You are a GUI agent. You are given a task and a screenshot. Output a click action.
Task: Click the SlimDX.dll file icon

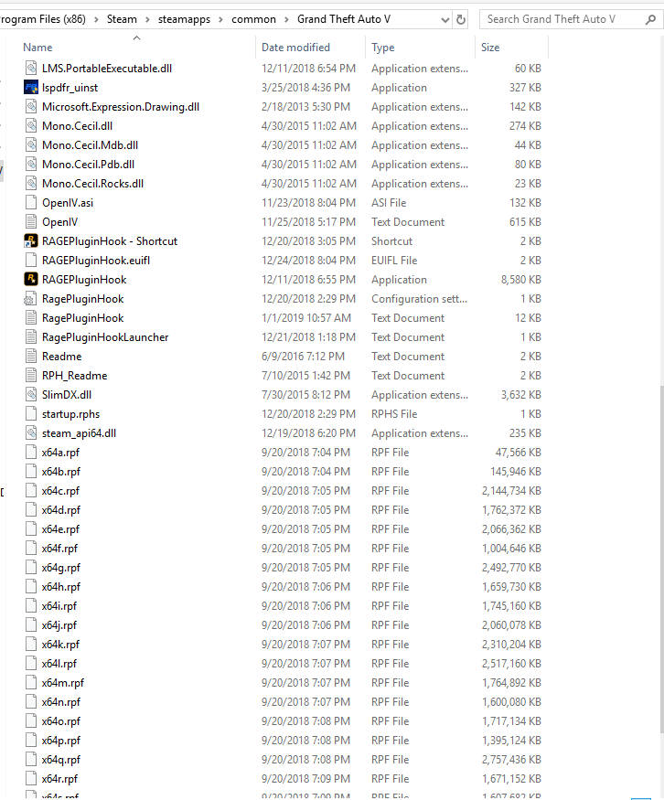click(x=31, y=395)
